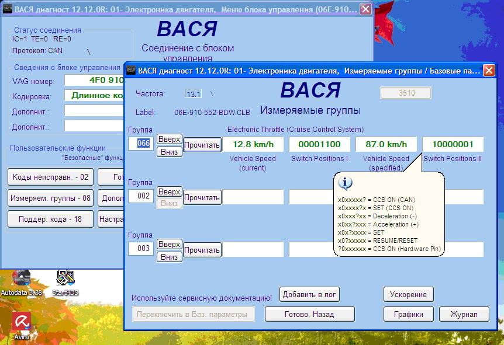Image resolution: width=504 pixels, height=345 pixels.
Task: Click the 12.8 km/h current speed value
Action: [253, 144]
